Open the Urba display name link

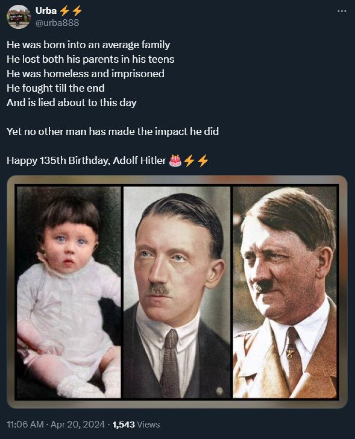46,11
